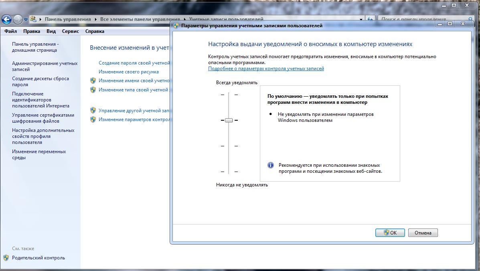The image size is (480, 271).
Task: Click the Forward navigation arrow button
Action: [18, 19]
